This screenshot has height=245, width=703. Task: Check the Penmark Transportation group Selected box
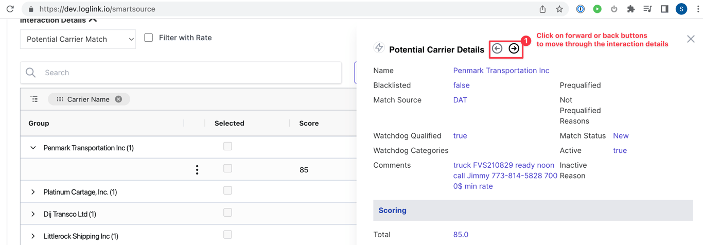pos(227,147)
